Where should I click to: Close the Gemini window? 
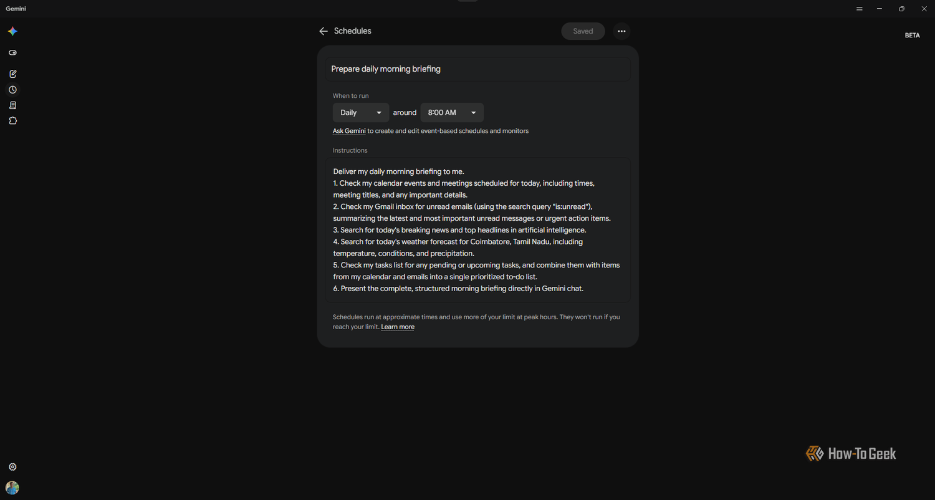(x=924, y=9)
